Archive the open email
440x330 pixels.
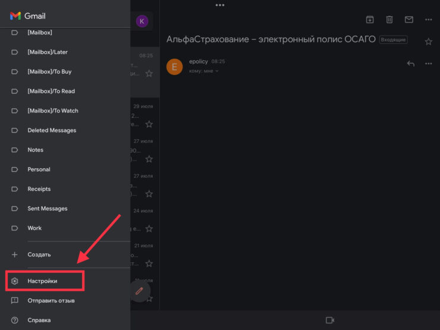[370, 20]
